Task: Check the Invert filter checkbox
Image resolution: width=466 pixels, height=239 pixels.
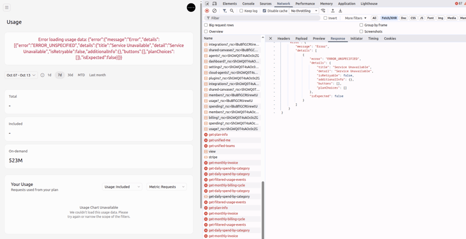Action: coord(325,18)
